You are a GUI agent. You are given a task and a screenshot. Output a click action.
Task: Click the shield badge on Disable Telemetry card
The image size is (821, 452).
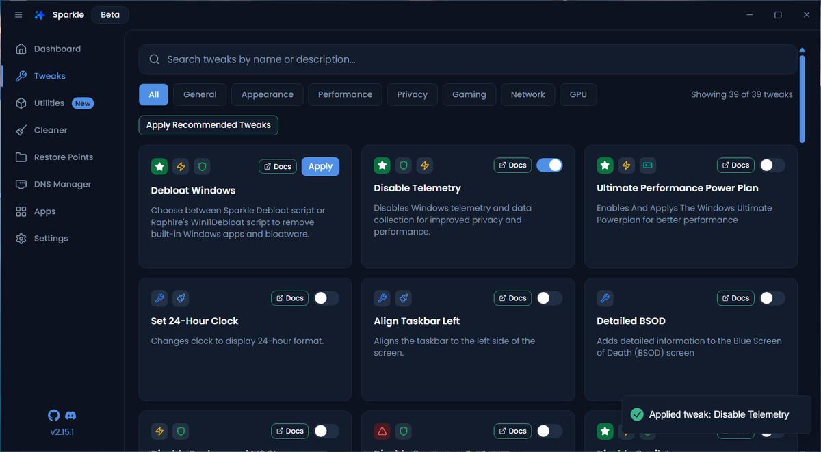click(x=404, y=165)
